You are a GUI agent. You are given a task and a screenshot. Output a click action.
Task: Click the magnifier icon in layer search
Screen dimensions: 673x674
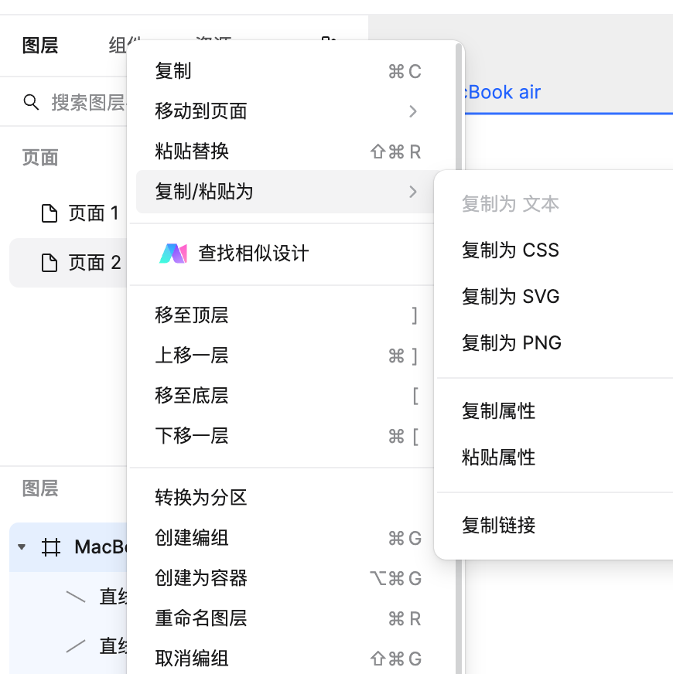click(x=31, y=101)
